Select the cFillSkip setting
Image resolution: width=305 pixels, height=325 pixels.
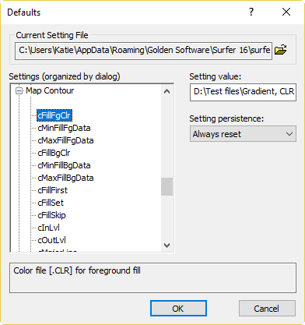51,215
